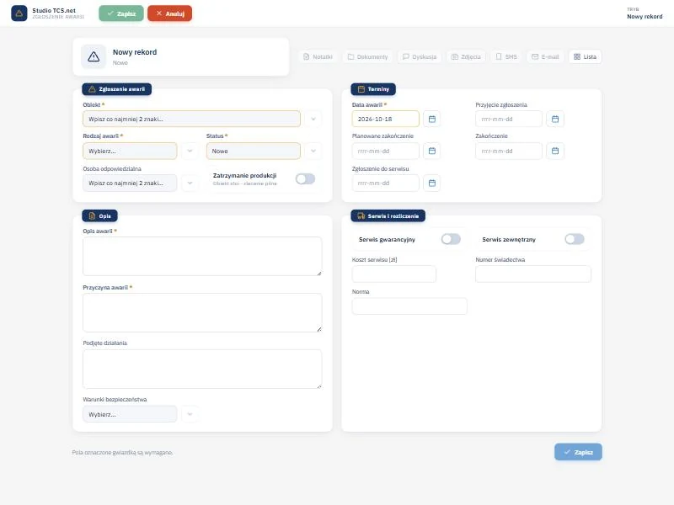The height and width of the screenshot is (505, 674).
Task: Focus the Numer świadectwa field
Action: click(533, 274)
